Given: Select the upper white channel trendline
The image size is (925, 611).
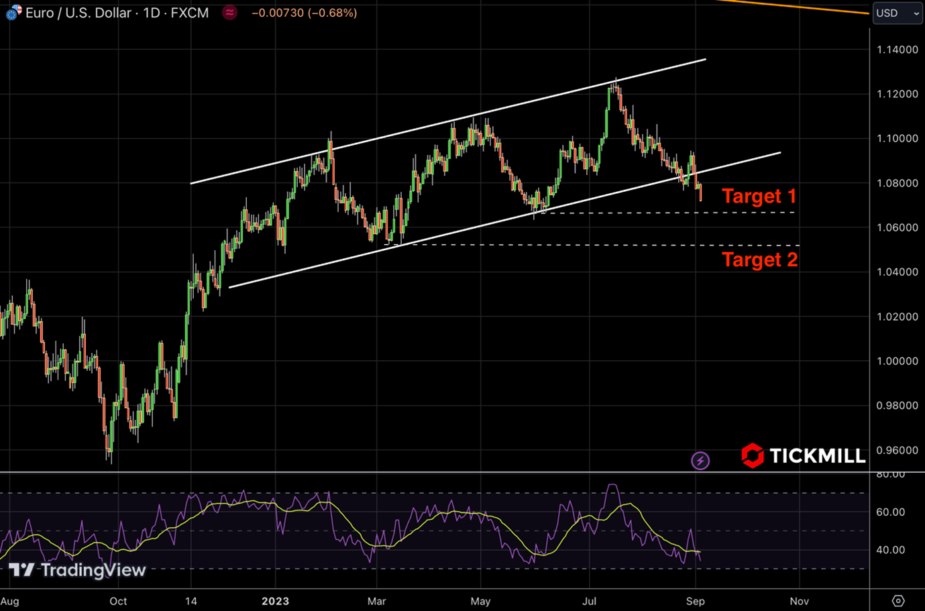Looking at the screenshot, I should click(448, 121).
